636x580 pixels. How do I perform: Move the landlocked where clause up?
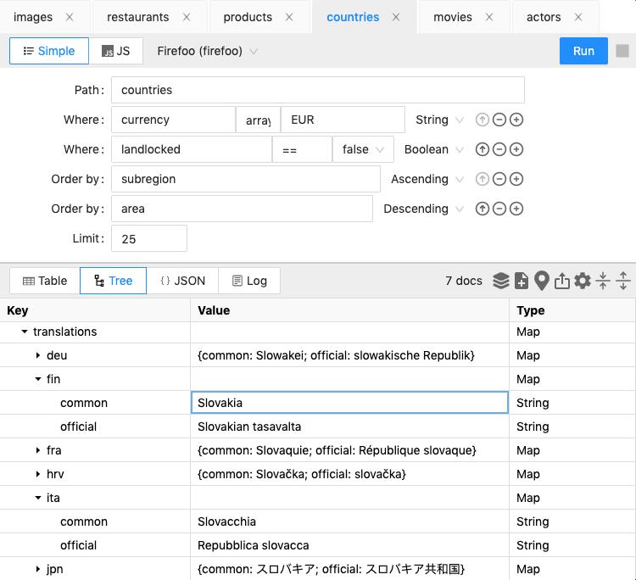click(x=482, y=149)
